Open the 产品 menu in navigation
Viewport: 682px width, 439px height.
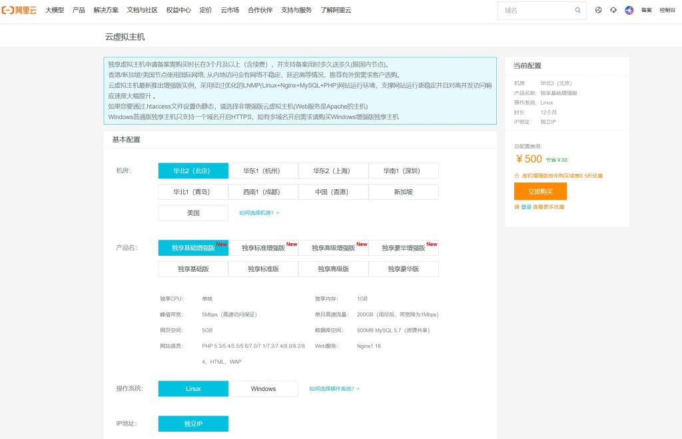point(79,10)
